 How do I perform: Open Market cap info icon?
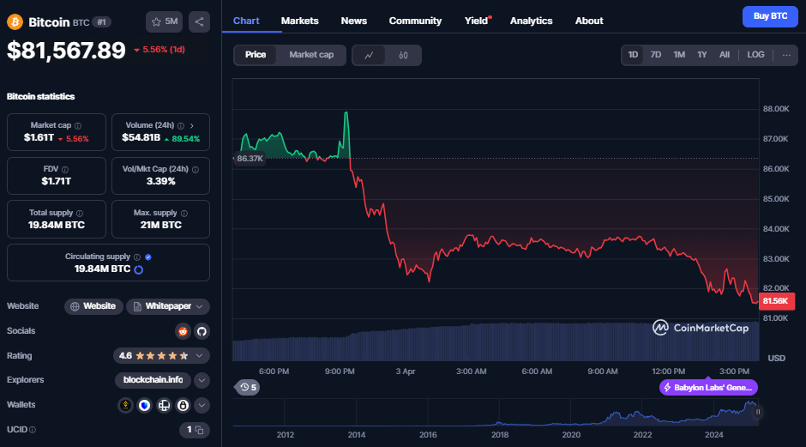(78, 125)
